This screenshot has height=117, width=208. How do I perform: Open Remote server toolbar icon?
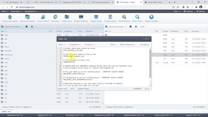pos(27,19)
